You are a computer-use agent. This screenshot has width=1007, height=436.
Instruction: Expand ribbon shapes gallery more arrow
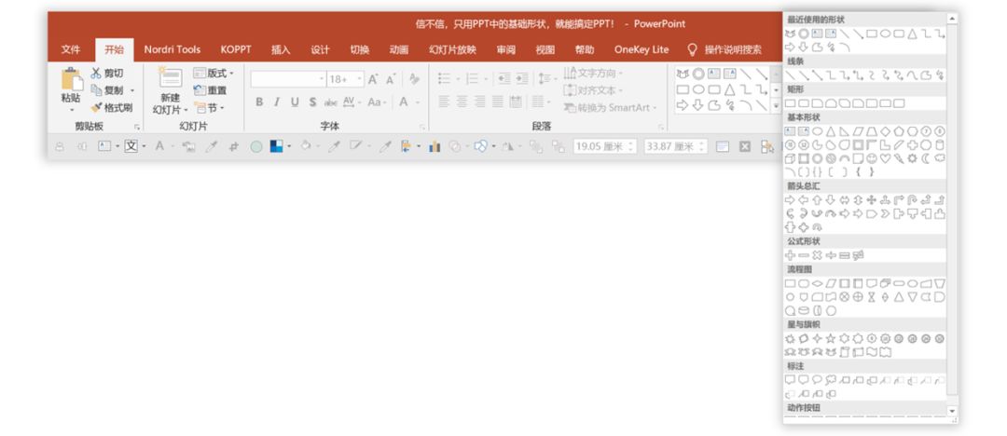[x=776, y=106]
